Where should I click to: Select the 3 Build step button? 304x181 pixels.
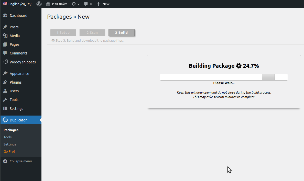[122, 32]
